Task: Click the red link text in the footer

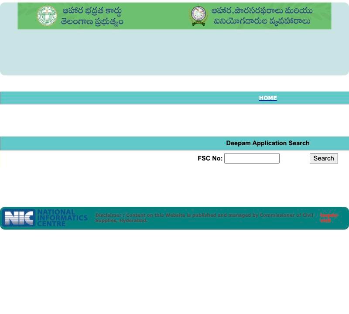Action: [x=329, y=218]
